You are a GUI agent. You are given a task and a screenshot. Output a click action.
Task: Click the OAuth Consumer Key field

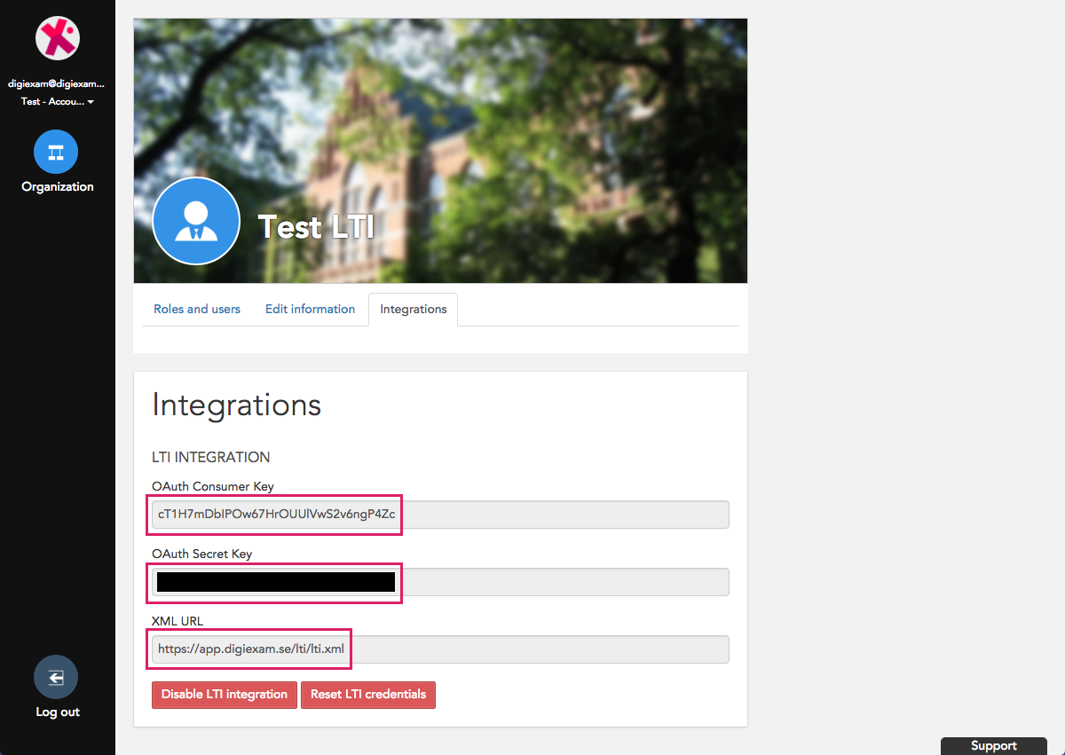point(440,515)
